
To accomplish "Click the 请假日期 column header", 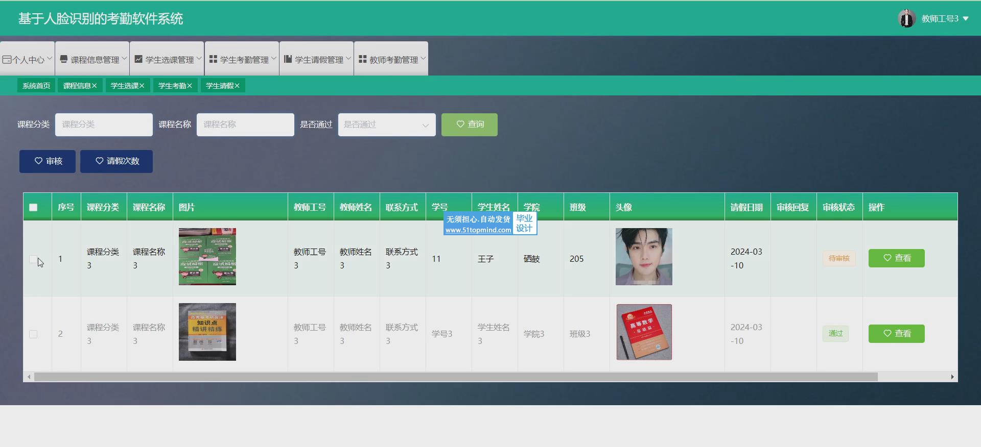I will (746, 207).
